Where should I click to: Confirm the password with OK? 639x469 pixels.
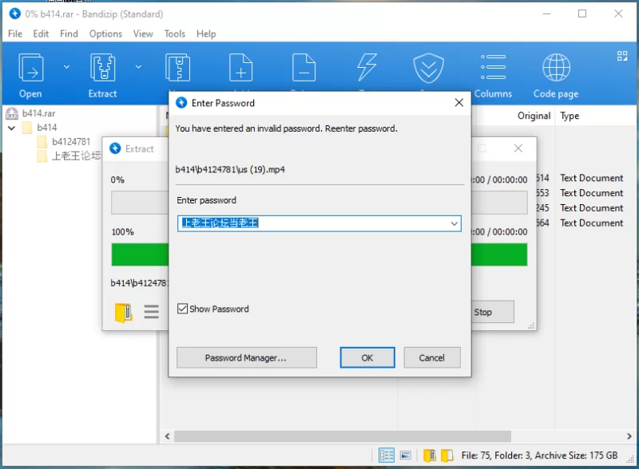(367, 357)
